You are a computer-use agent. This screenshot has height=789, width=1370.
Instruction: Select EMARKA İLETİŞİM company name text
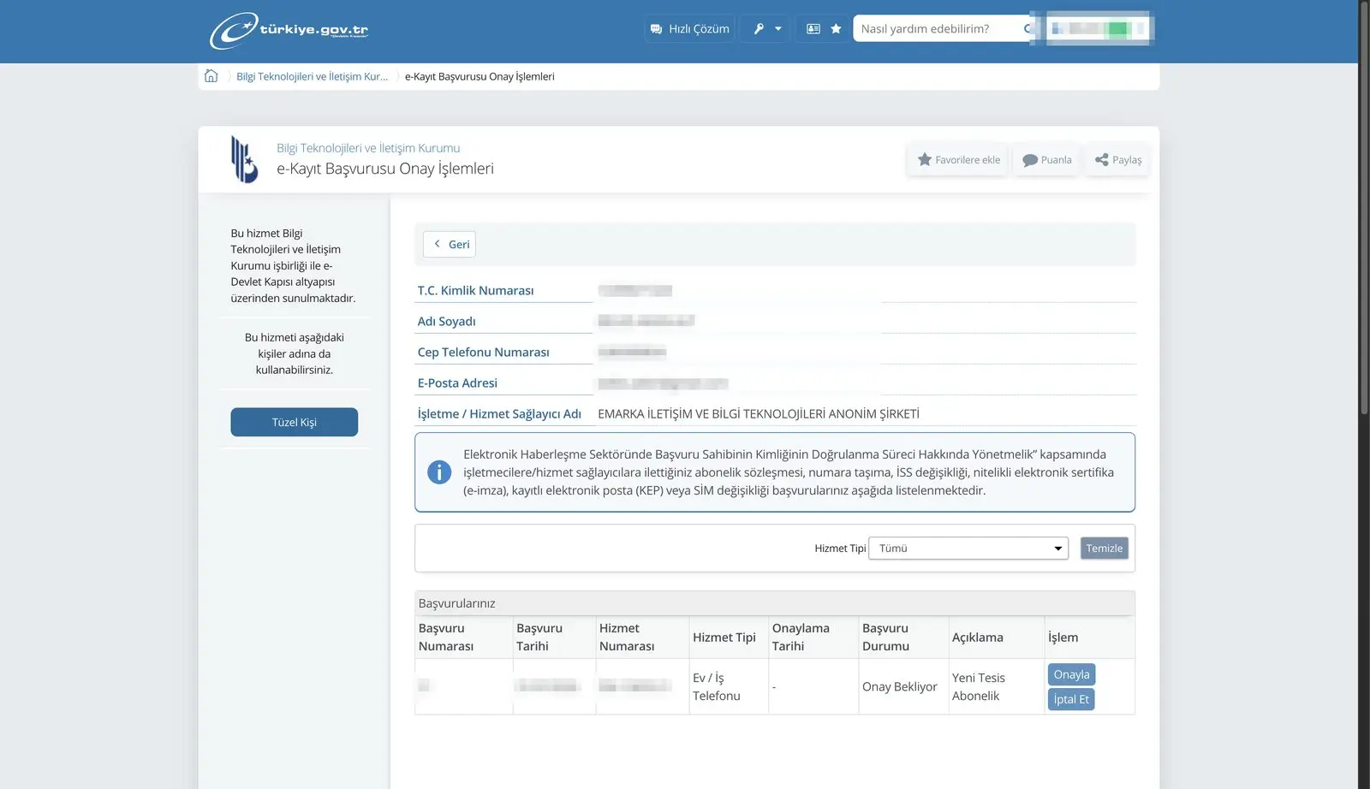tap(759, 414)
